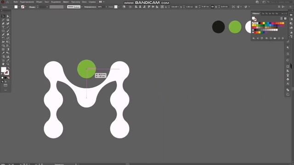Select the Shape Builder tool
The height and width of the screenshot is (165, 294).
pos(3,46)
